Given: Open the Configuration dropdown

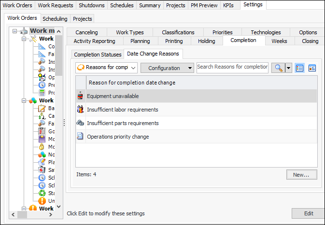Looking at the screenshot, I should 167,68.
